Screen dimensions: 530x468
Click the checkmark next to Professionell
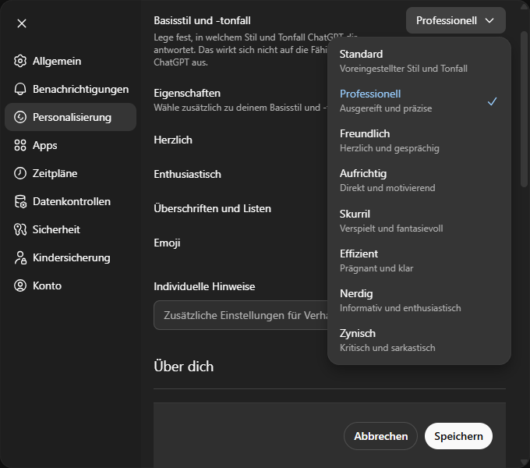pyautogui.click(x=492, y=101)
